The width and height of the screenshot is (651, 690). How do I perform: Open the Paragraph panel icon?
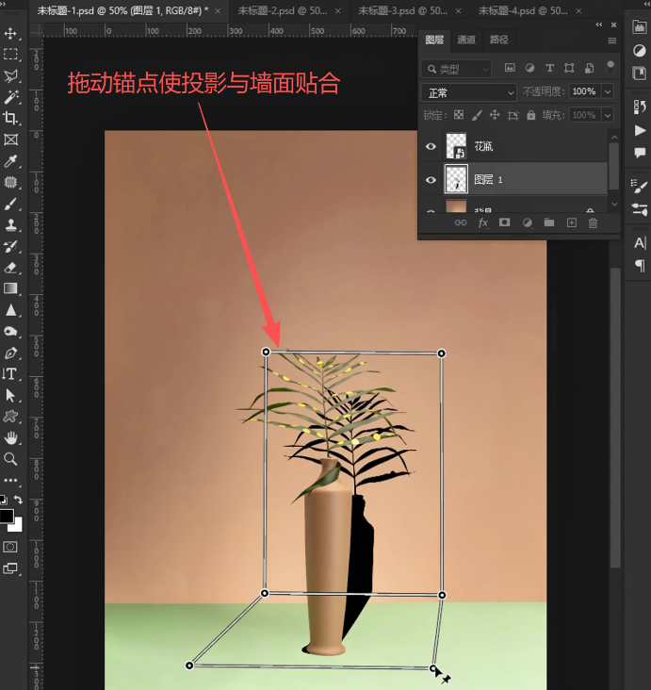[640, 265]
